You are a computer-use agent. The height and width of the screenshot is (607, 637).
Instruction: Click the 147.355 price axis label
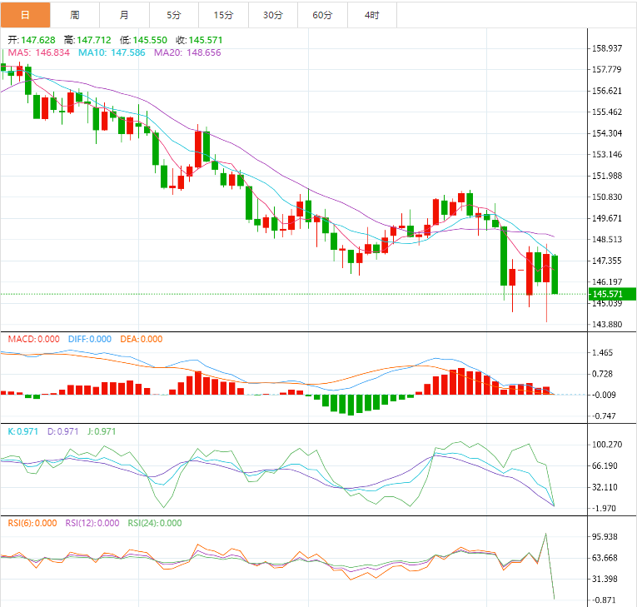tap(607, 261)
